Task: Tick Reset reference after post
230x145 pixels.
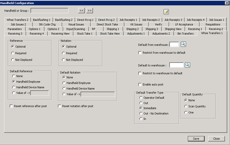Action: (11, 106)
